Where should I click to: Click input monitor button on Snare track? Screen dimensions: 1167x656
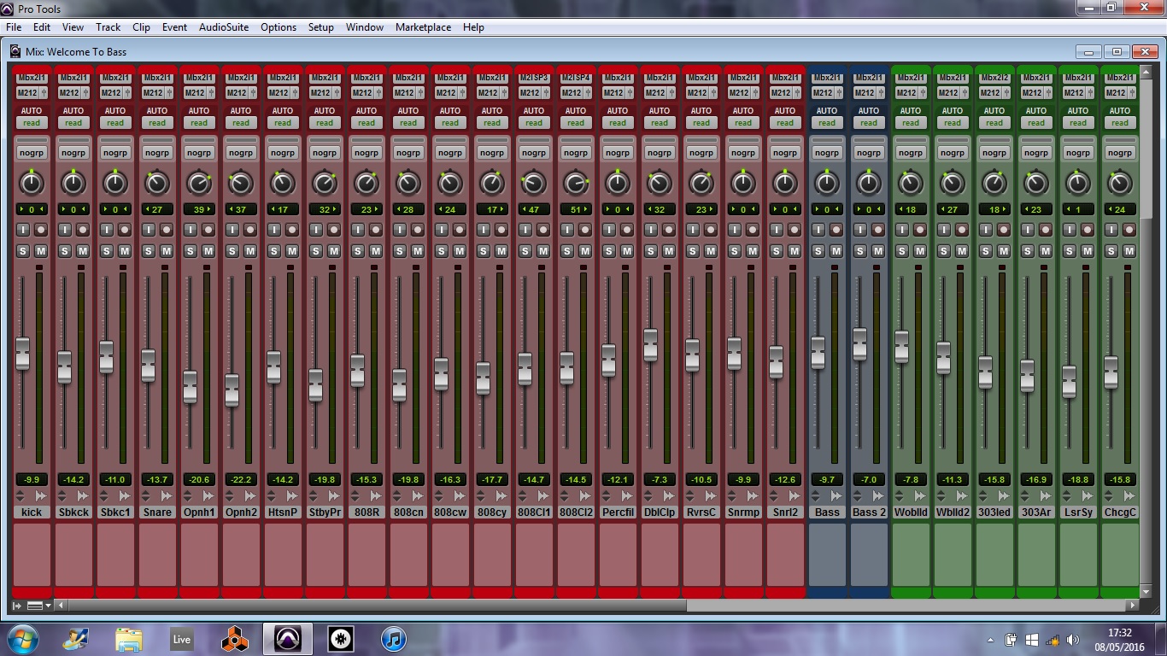click(148, 230)
